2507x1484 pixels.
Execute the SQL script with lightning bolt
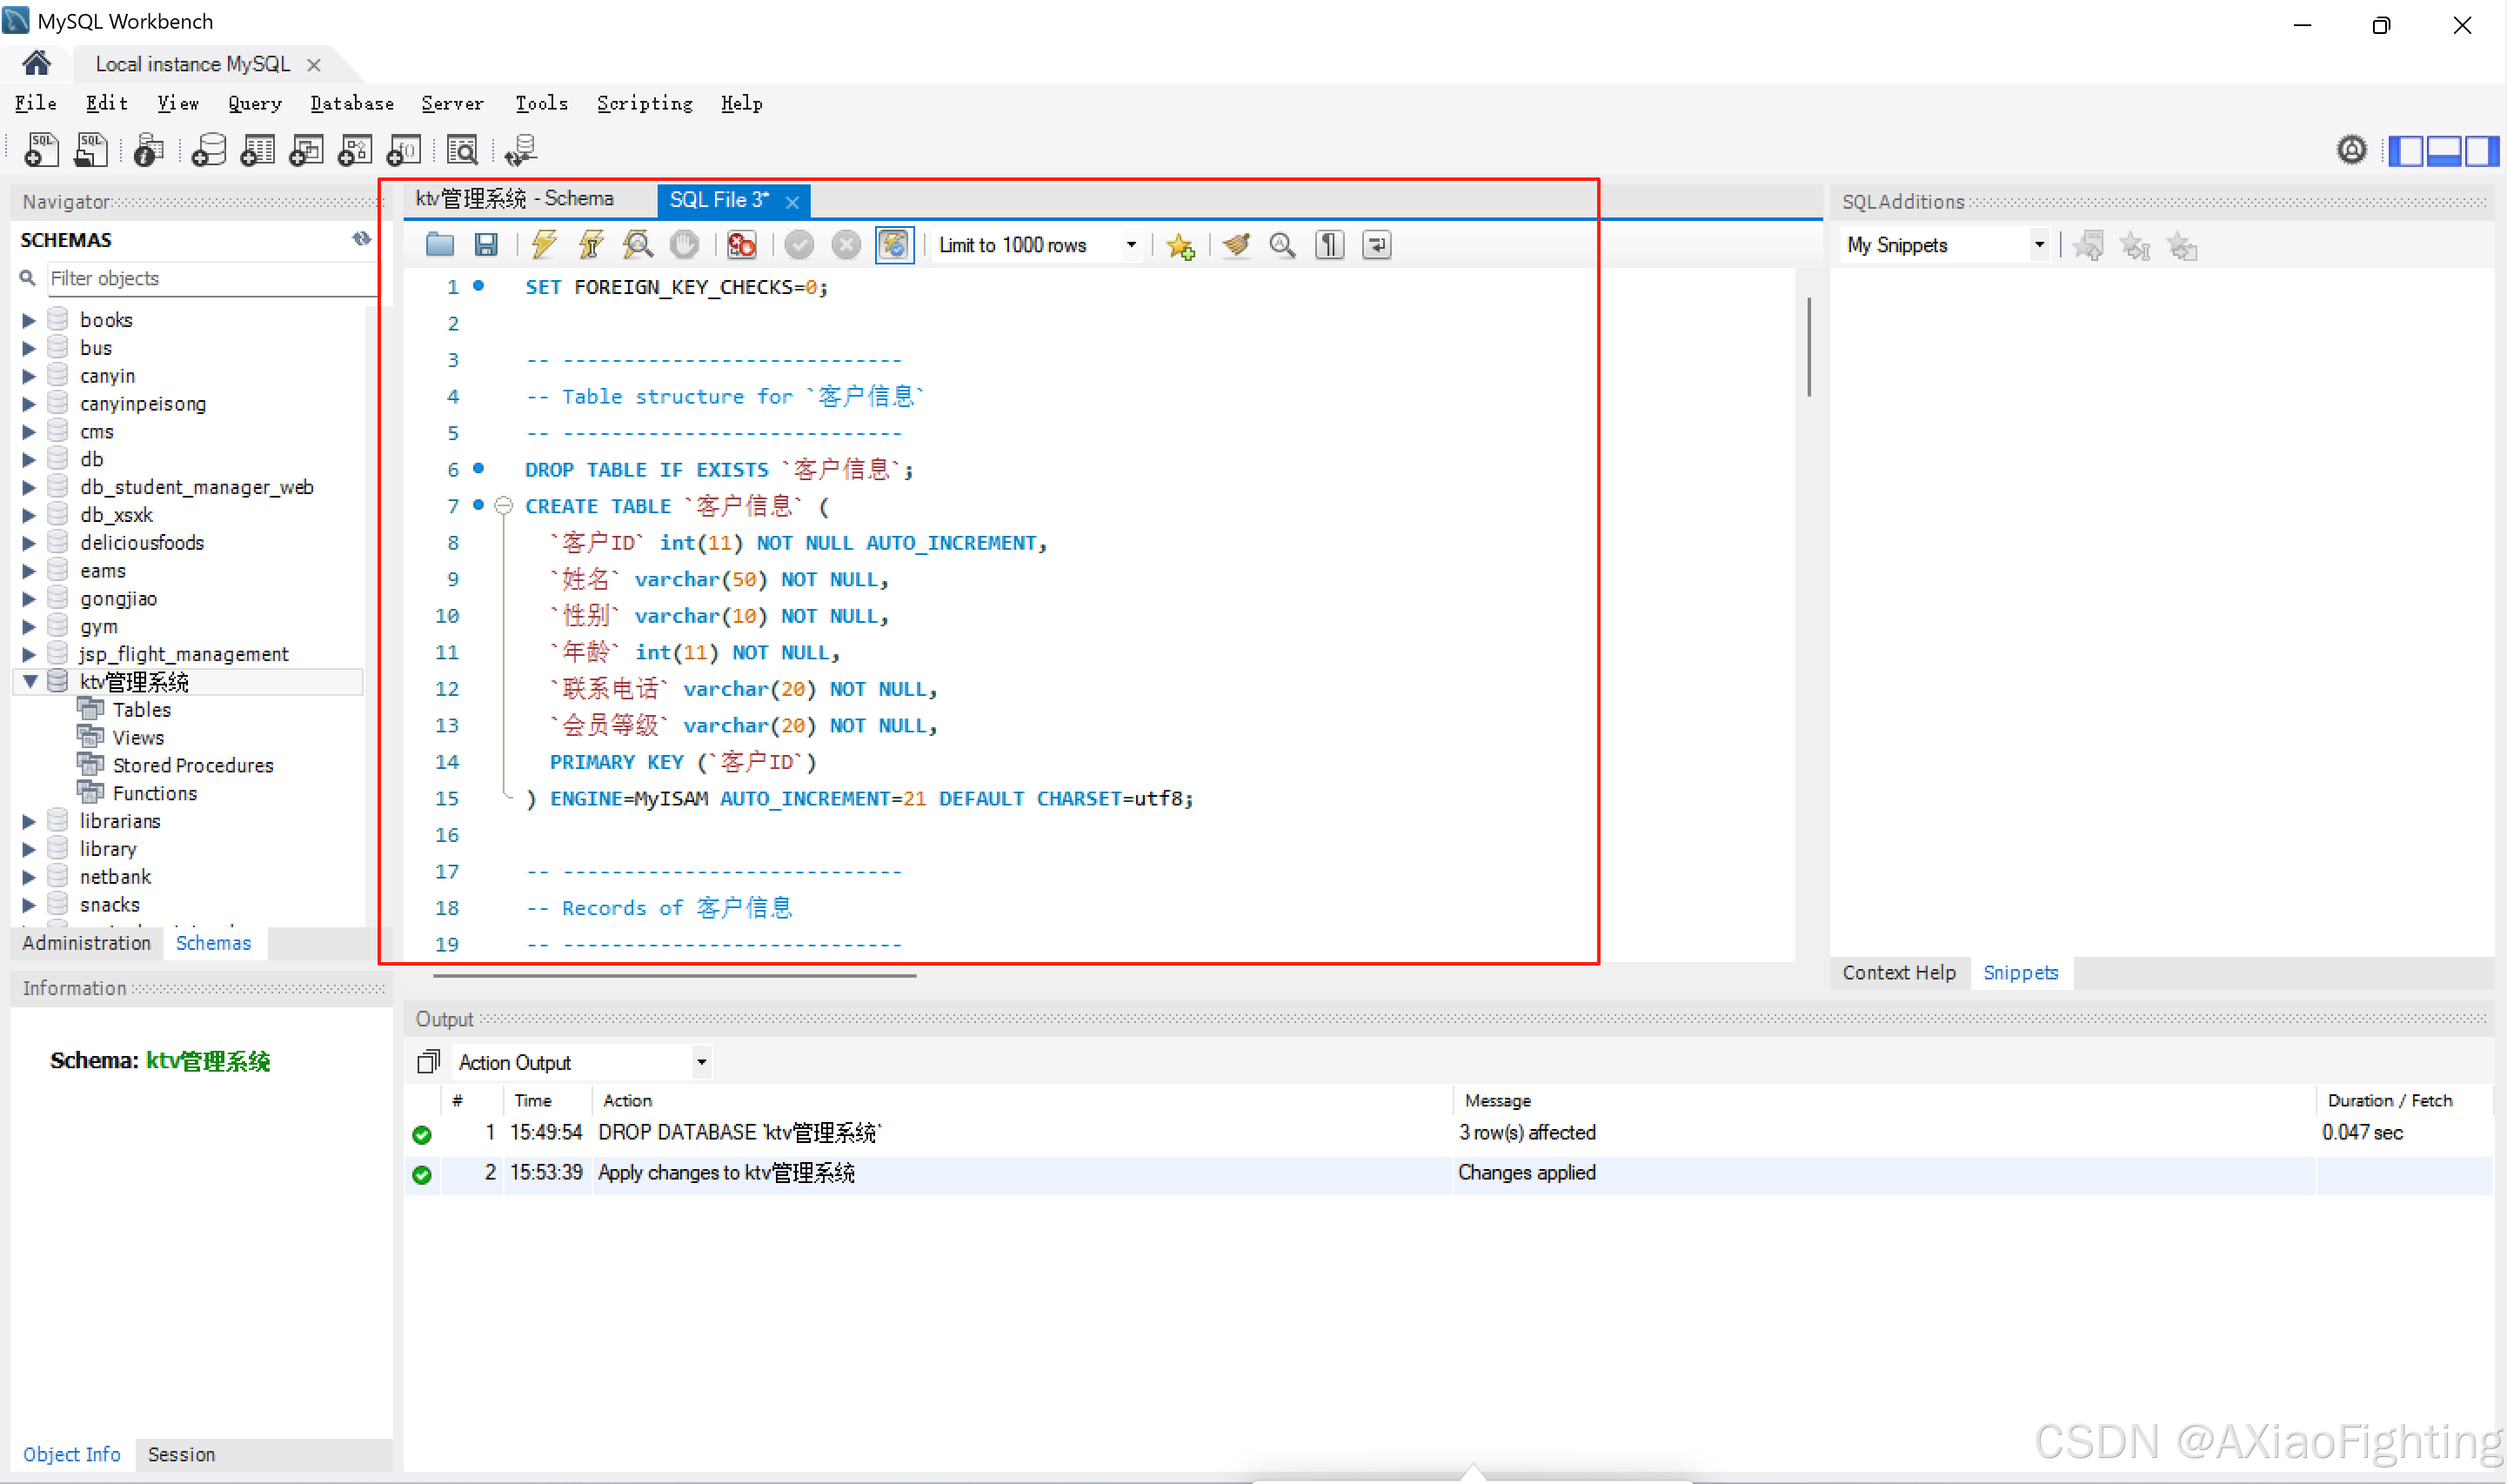coord(545,245)
